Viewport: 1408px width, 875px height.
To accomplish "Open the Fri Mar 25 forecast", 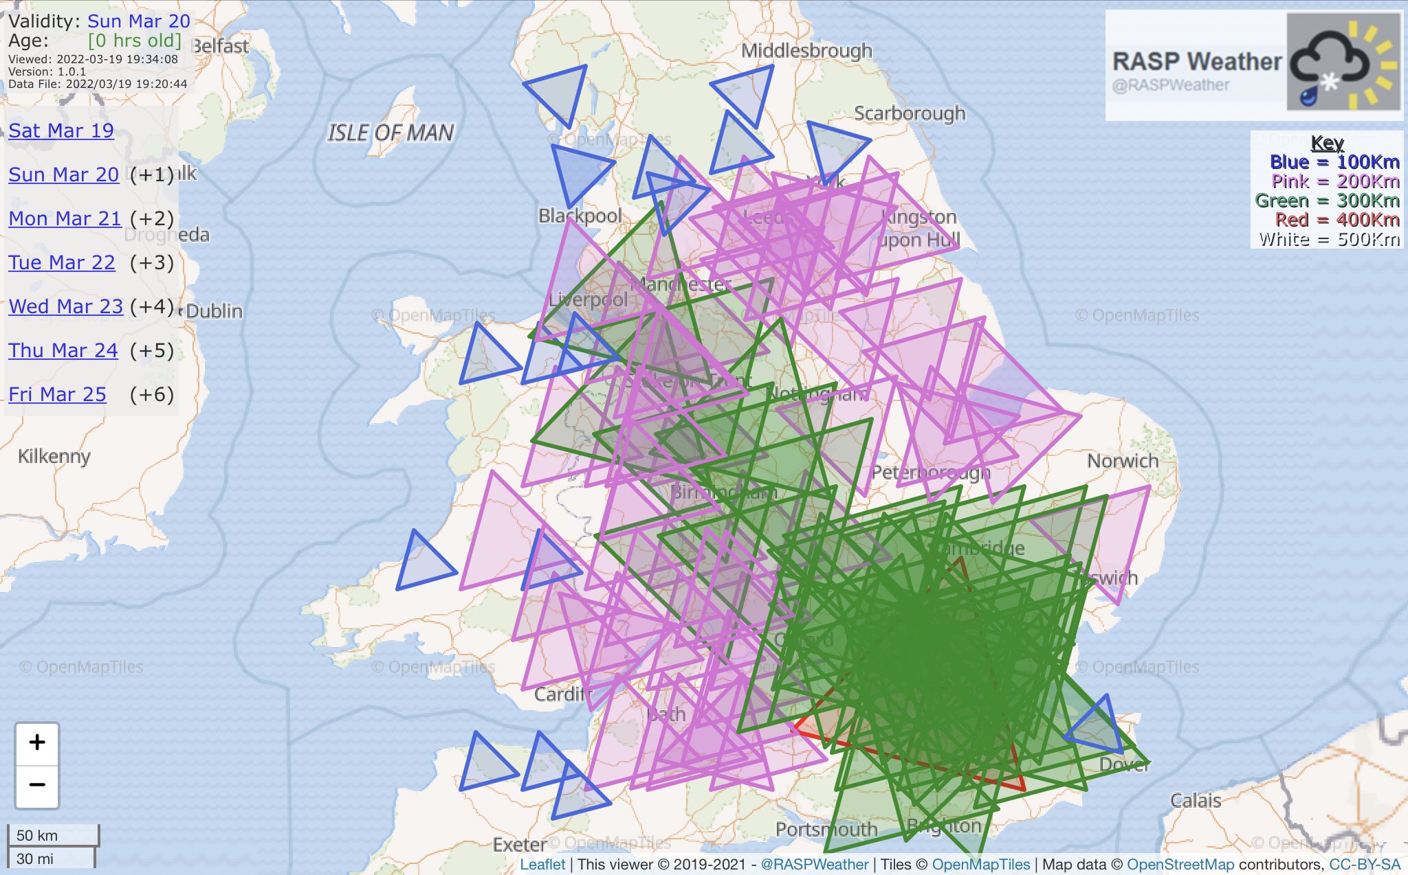I will [x=57, y=394].
